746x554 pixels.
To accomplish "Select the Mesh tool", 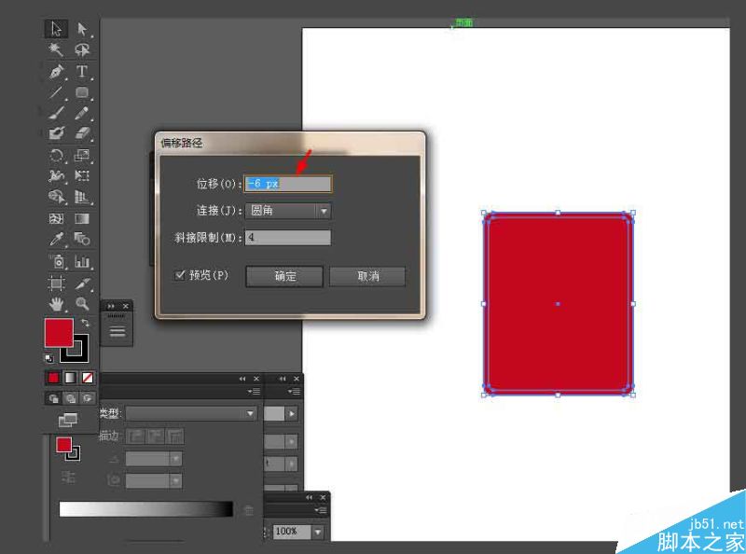I will coord(56,218).
